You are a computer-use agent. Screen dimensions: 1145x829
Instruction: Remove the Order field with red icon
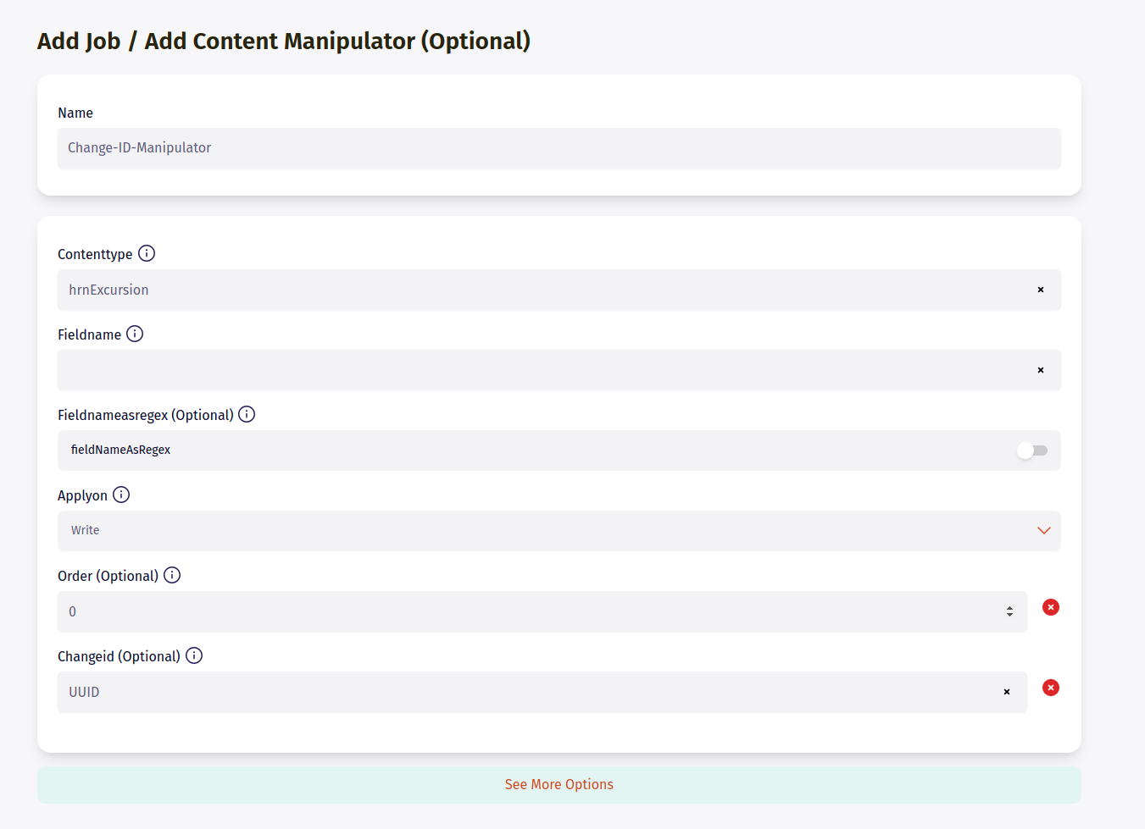pyautogui.click(x=1050, y=607)
